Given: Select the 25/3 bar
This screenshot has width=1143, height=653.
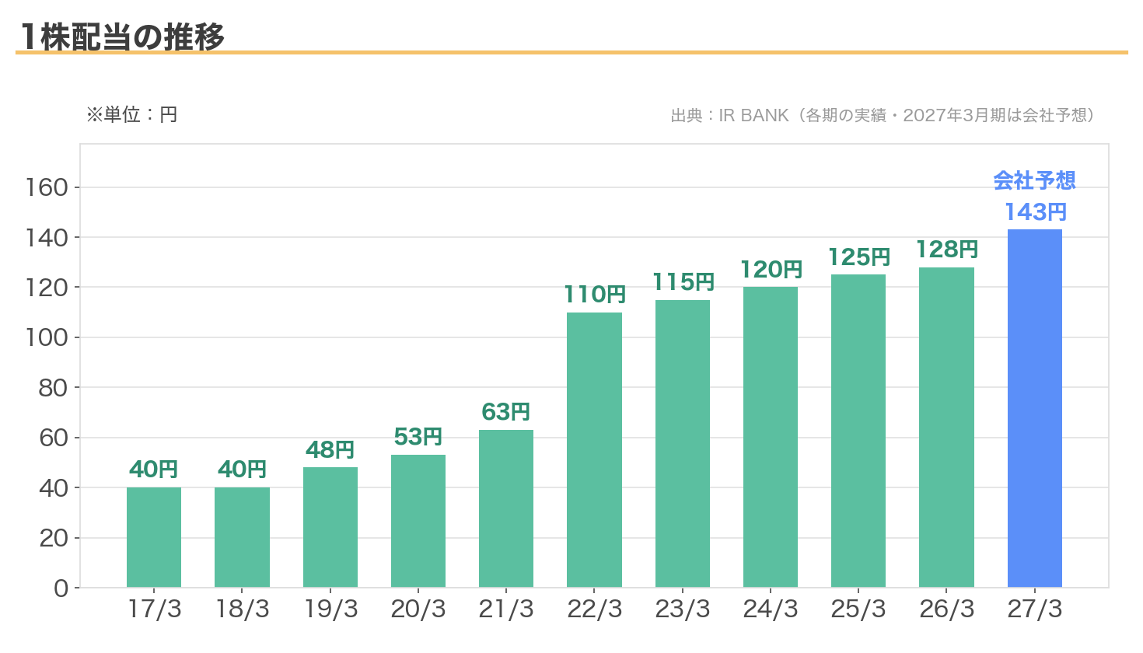Looking at the screenshot, I should tap(858, 431).
